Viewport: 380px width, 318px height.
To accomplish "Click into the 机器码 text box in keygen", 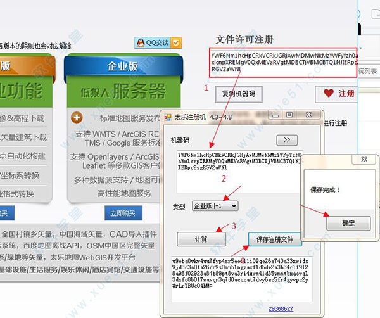I will tap(240, 162).
